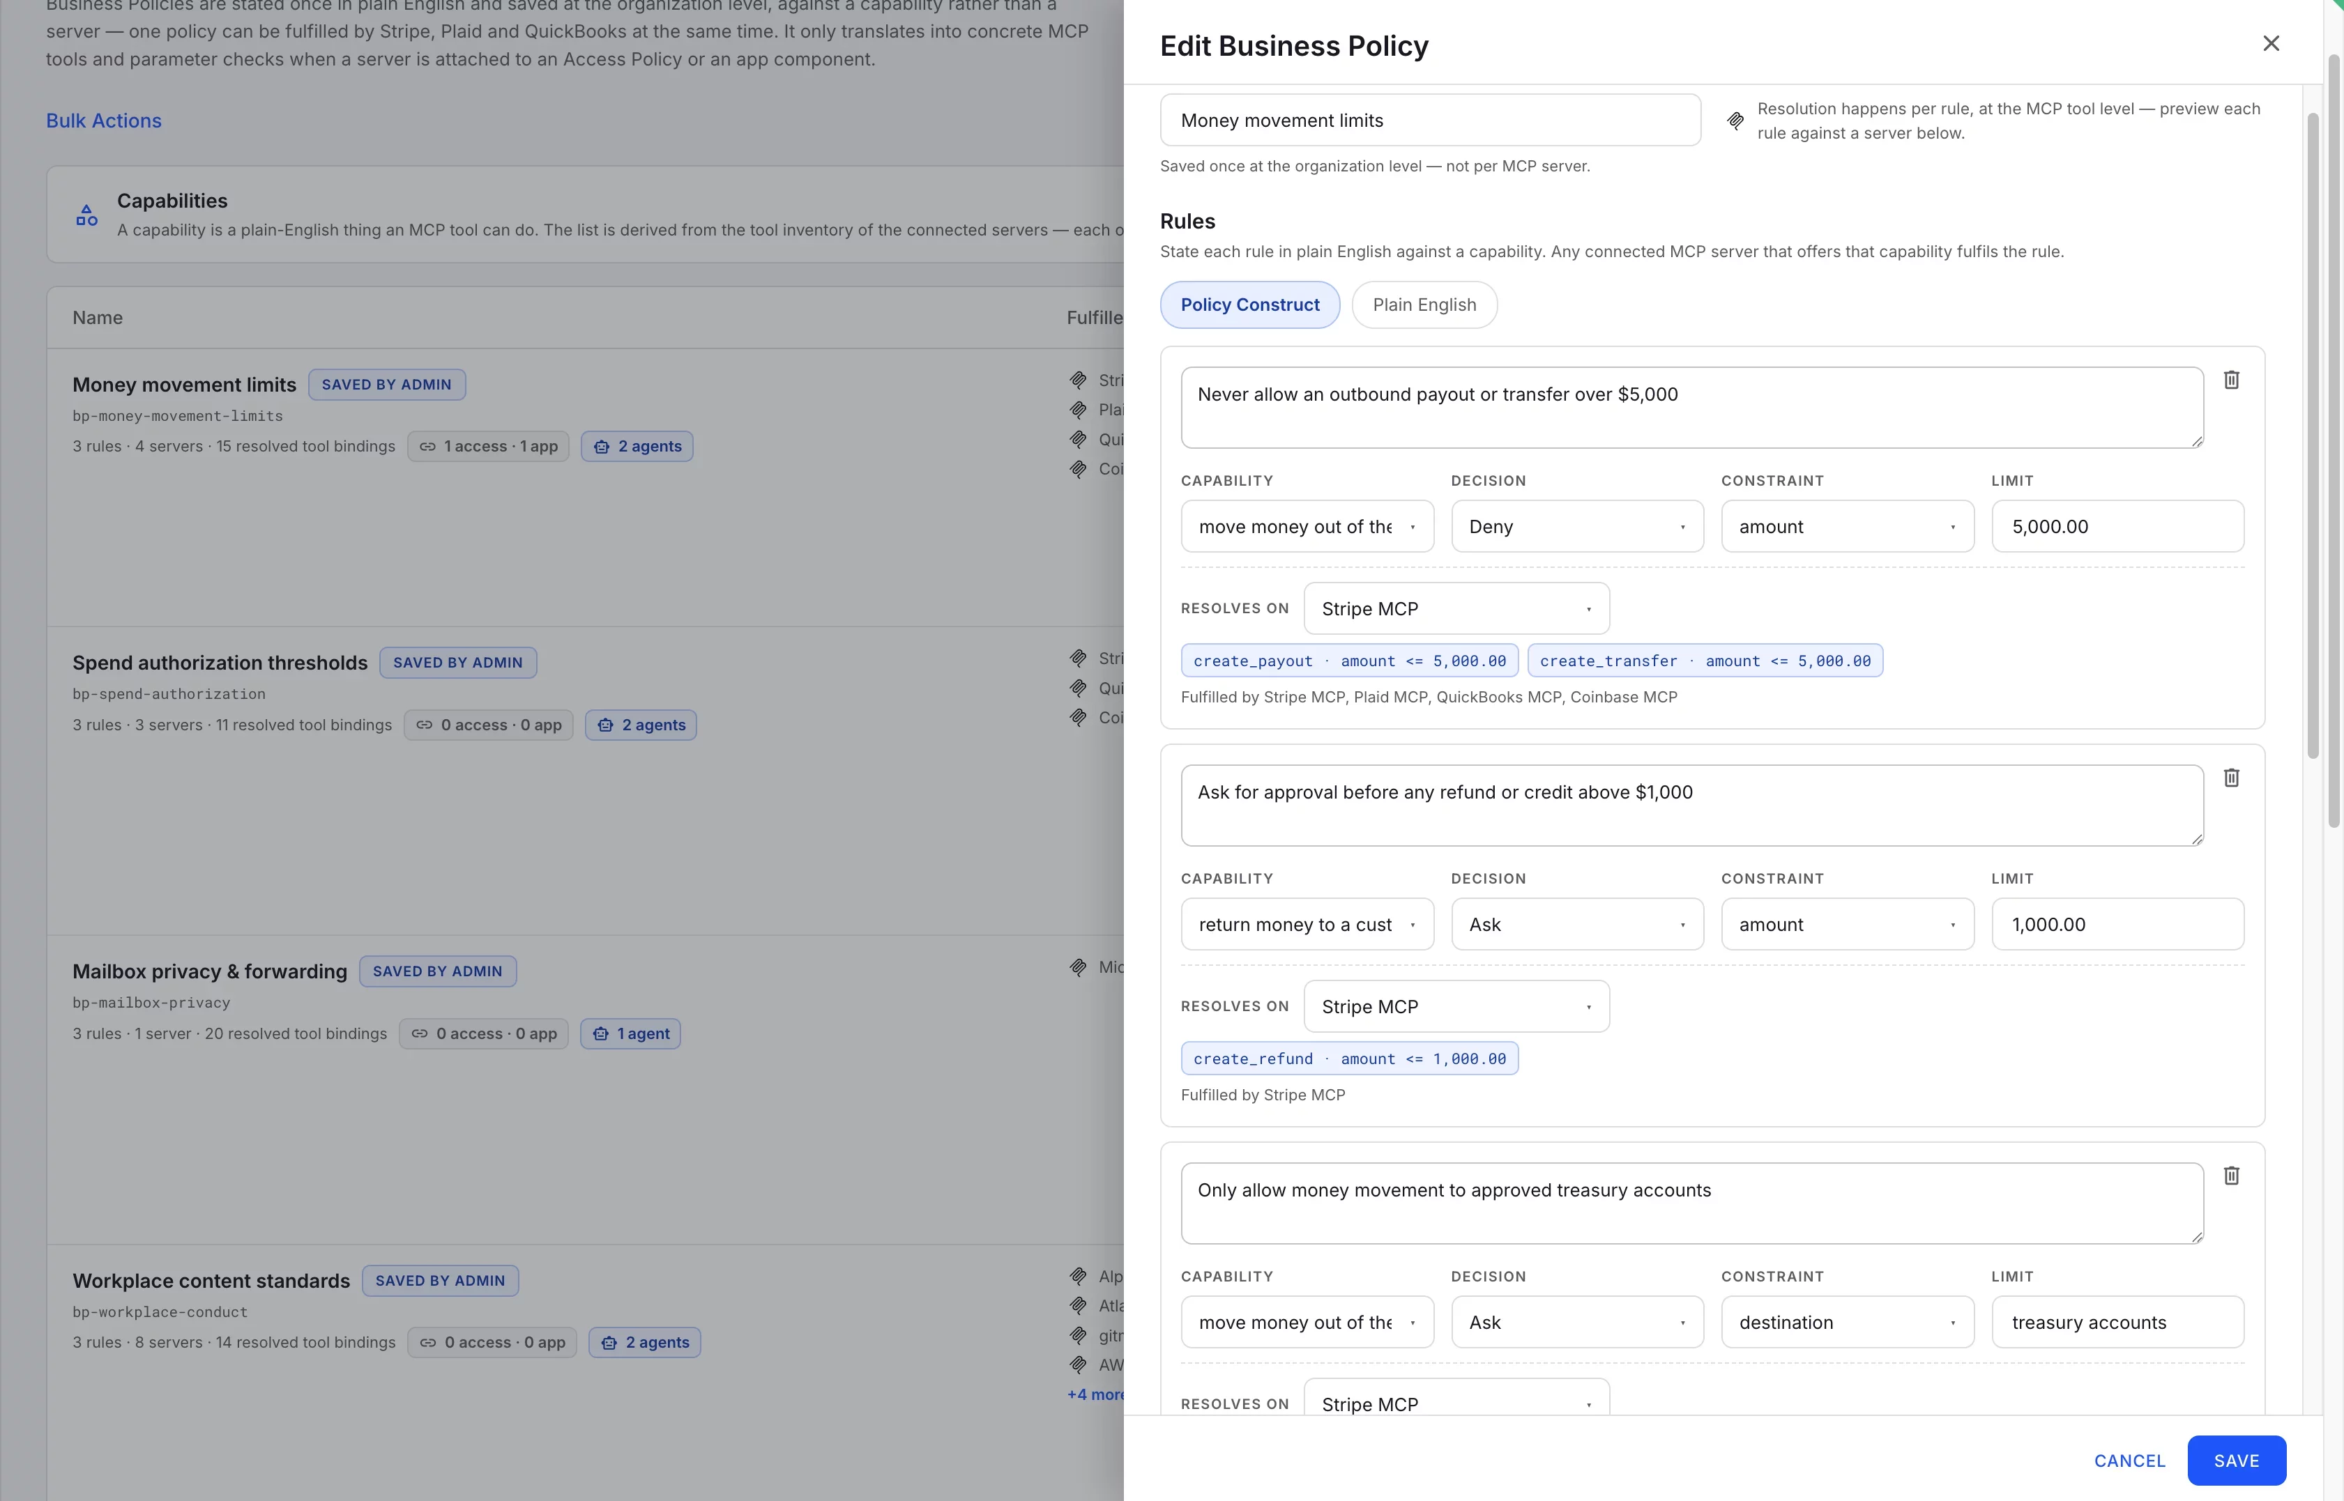Click the bp-money-movement-limits policy ID
The height and width of the screenshot is (1501, 2344).
pos(178,416)
